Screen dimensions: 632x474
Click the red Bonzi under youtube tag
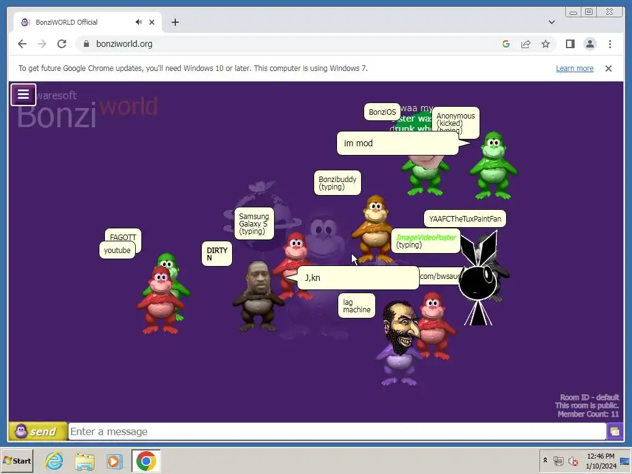pyautogui.click(x=160, y=301)
